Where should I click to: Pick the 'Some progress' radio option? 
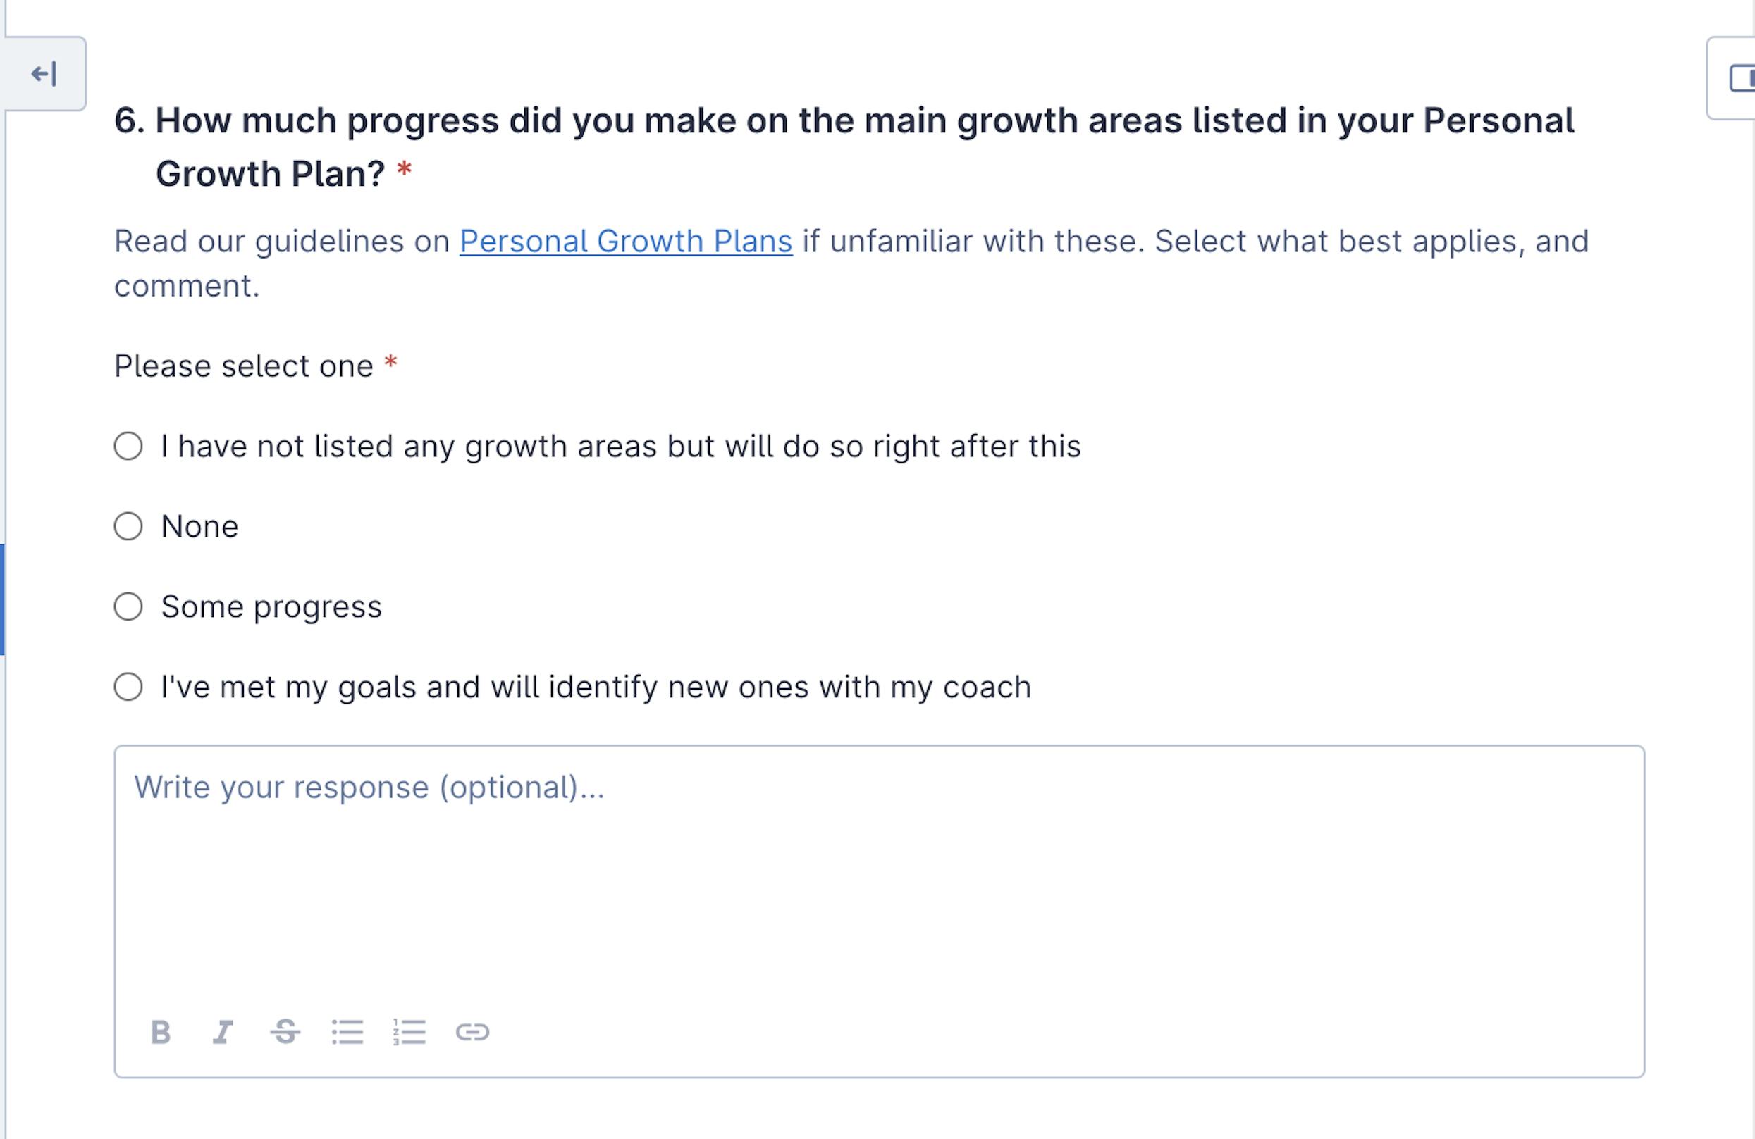pyautogui.click(x=128, y=607)
